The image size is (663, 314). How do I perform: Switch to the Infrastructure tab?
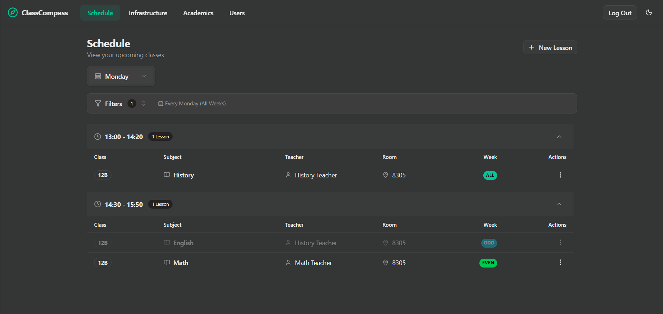point(148,13)
